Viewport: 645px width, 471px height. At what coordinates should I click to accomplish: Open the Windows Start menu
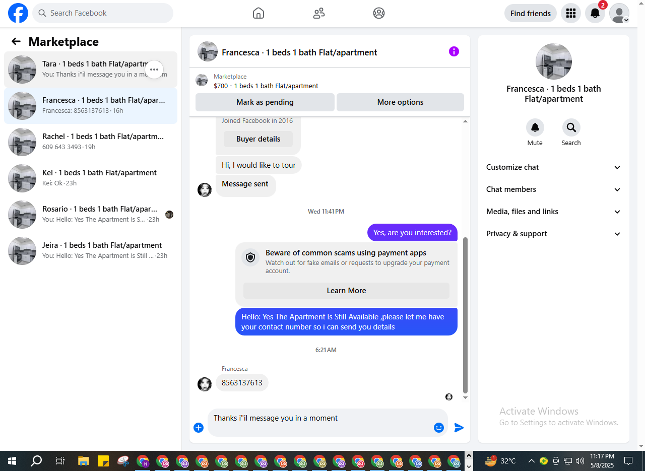tap(12, 461)
